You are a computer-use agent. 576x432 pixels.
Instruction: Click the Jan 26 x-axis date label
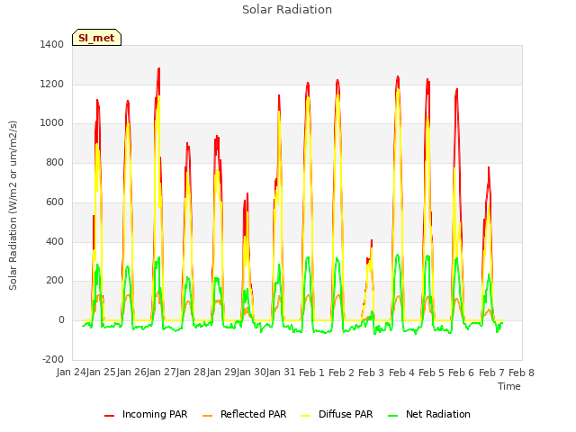131,372
